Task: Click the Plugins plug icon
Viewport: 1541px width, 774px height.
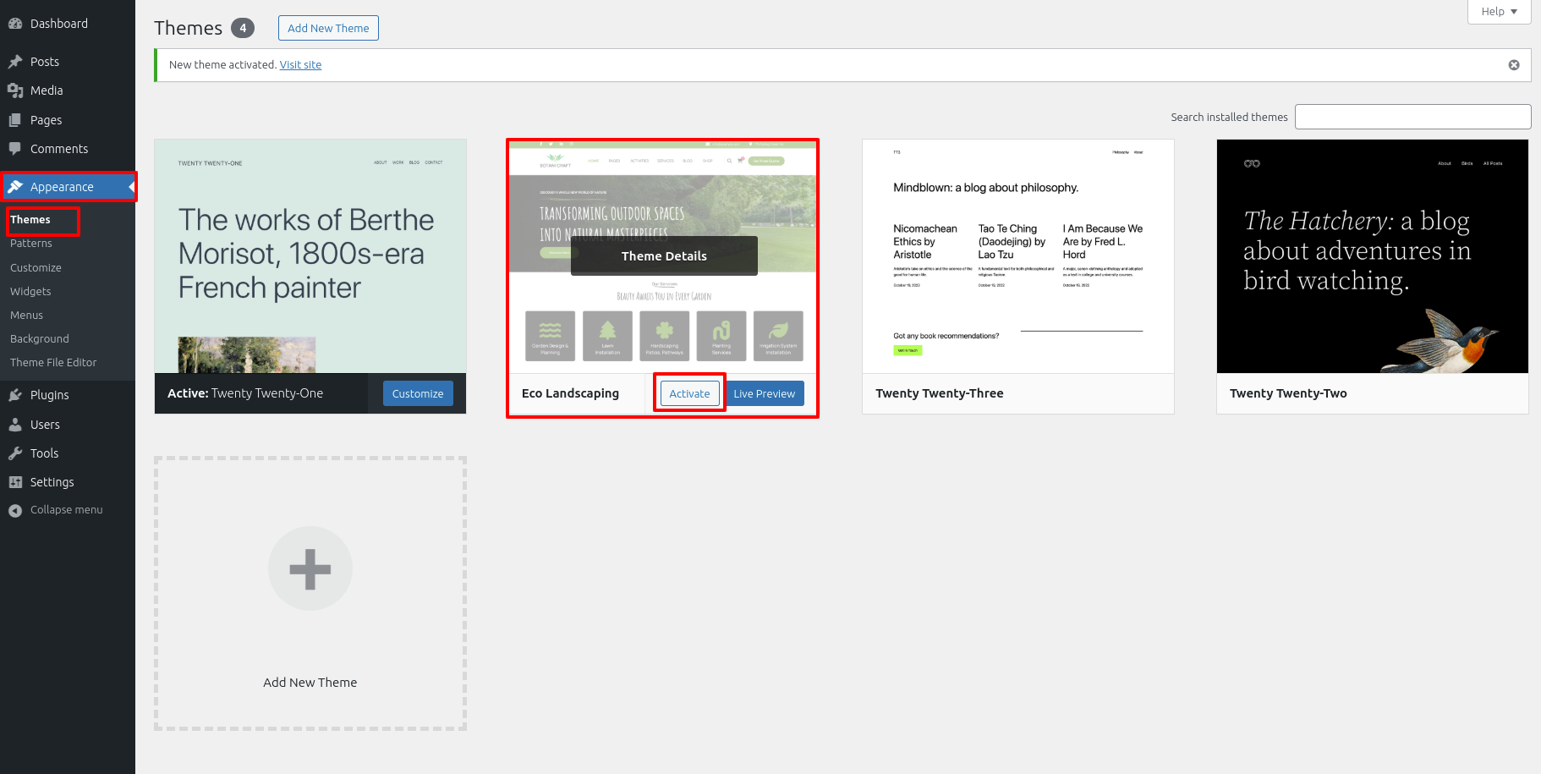Action: [x=15, y=395]
